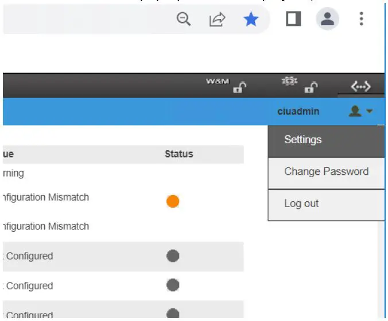The image size is (388, 321).
Task: Open the Chrome profile avatar
Action: [327, 20]
